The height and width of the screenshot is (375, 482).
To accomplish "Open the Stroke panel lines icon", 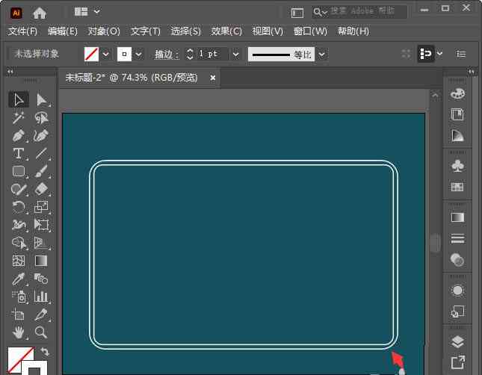I will pyautogui.click(x=458, y=238).
